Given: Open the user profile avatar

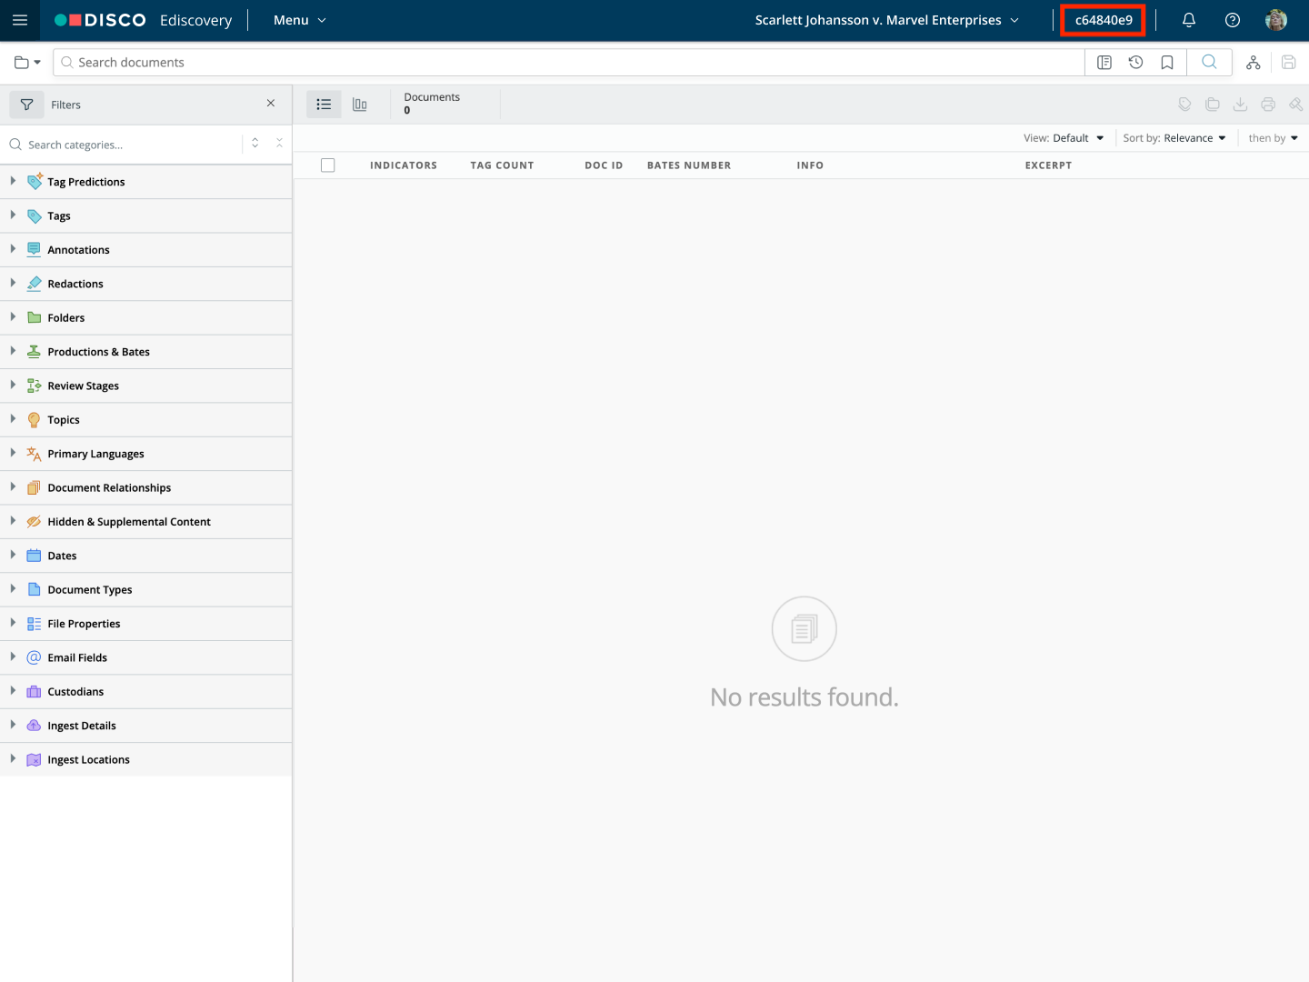Looking at the screenshot, I should click(x=1276, y=20).
